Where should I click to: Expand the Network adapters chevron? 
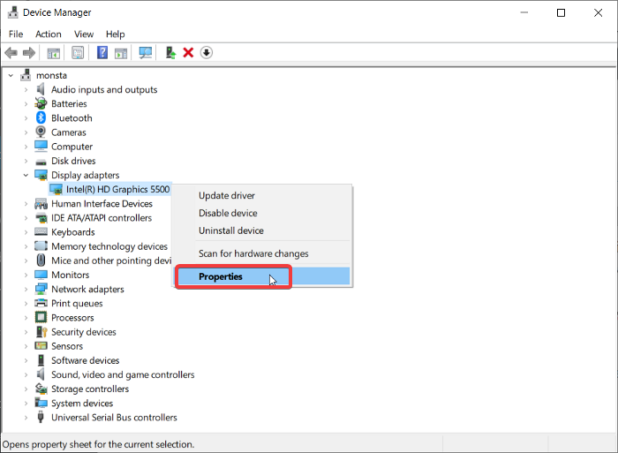[x=26, y=289]
